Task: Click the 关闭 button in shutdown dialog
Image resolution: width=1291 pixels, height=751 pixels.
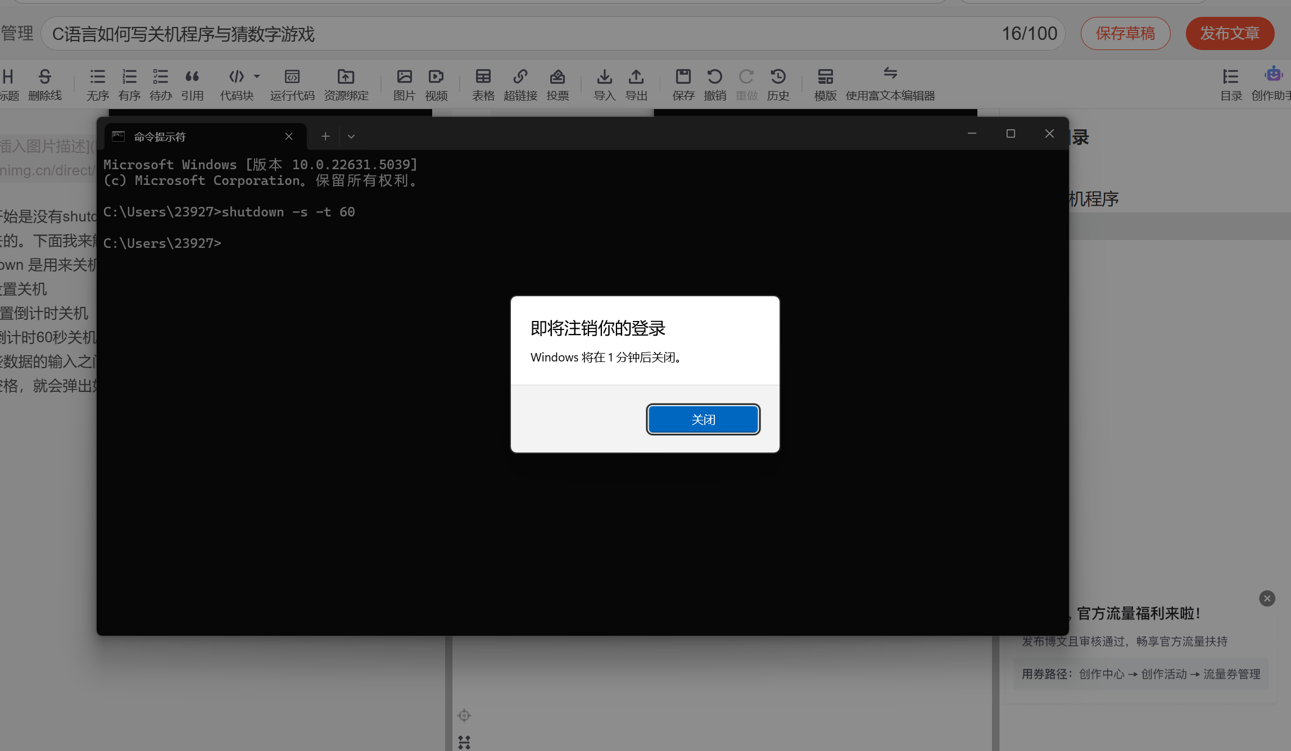Action: pos(703,419)
